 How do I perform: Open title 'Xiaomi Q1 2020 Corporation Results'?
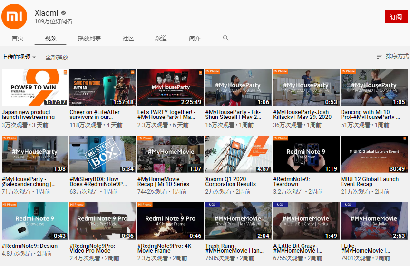[x=231, y=181]
